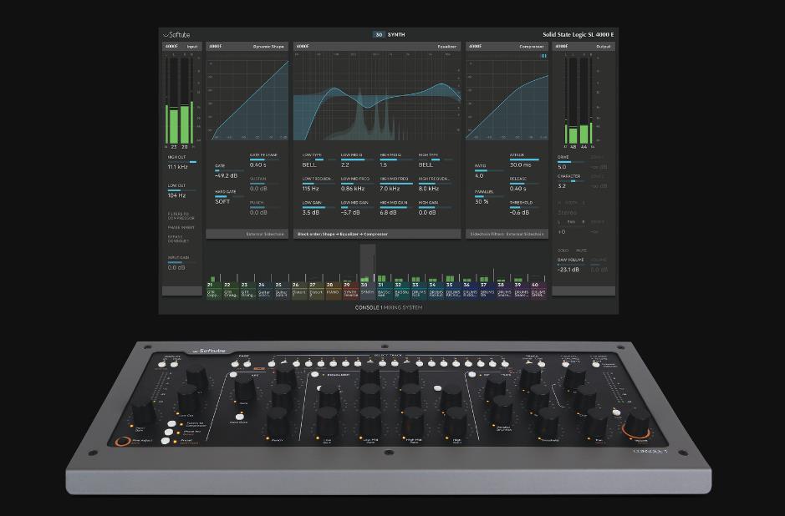Image resolution: width=785 pixels, height=516 pixels.
Task: Adjust the Threshold -0.6 dB slider
Action: point(524,207)
